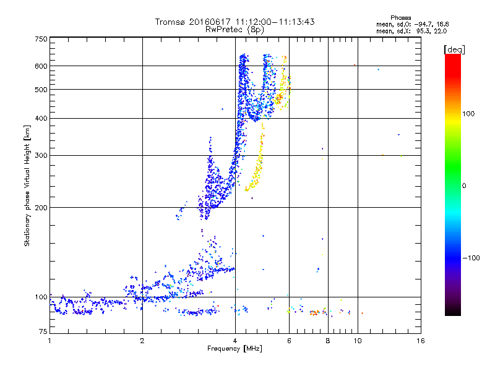Click the phase color bar scale
The height and width of the screenshot is (371, 495).
click(x=453, y=185)
